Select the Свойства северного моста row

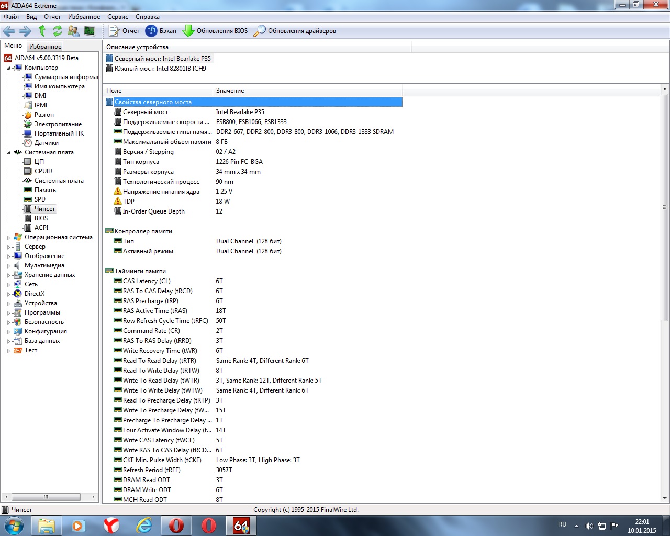point(253,102)
